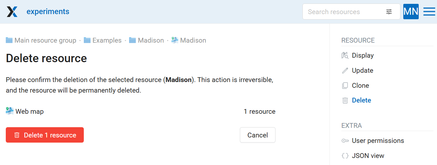Open the Madison folder breadcrumb
Viewport: 437px width, 165px height.
pos(146,40)
